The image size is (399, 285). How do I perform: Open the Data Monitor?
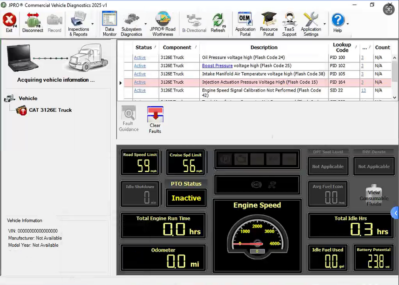point(110,24)
